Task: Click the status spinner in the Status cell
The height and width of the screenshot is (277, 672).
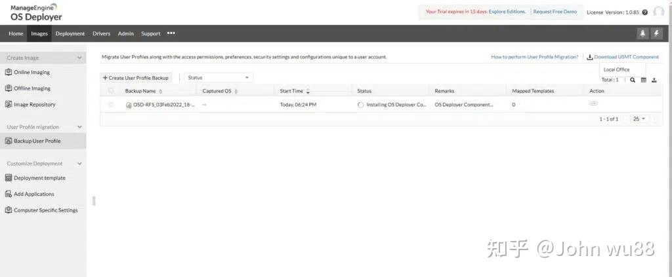Action: point(360,105)
